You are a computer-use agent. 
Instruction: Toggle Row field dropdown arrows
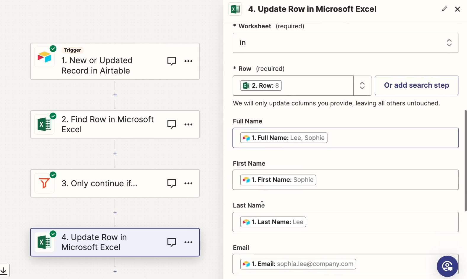tap(362, 86)
